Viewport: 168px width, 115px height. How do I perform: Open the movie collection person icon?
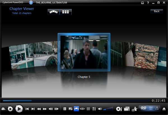[x=134, y=109]
